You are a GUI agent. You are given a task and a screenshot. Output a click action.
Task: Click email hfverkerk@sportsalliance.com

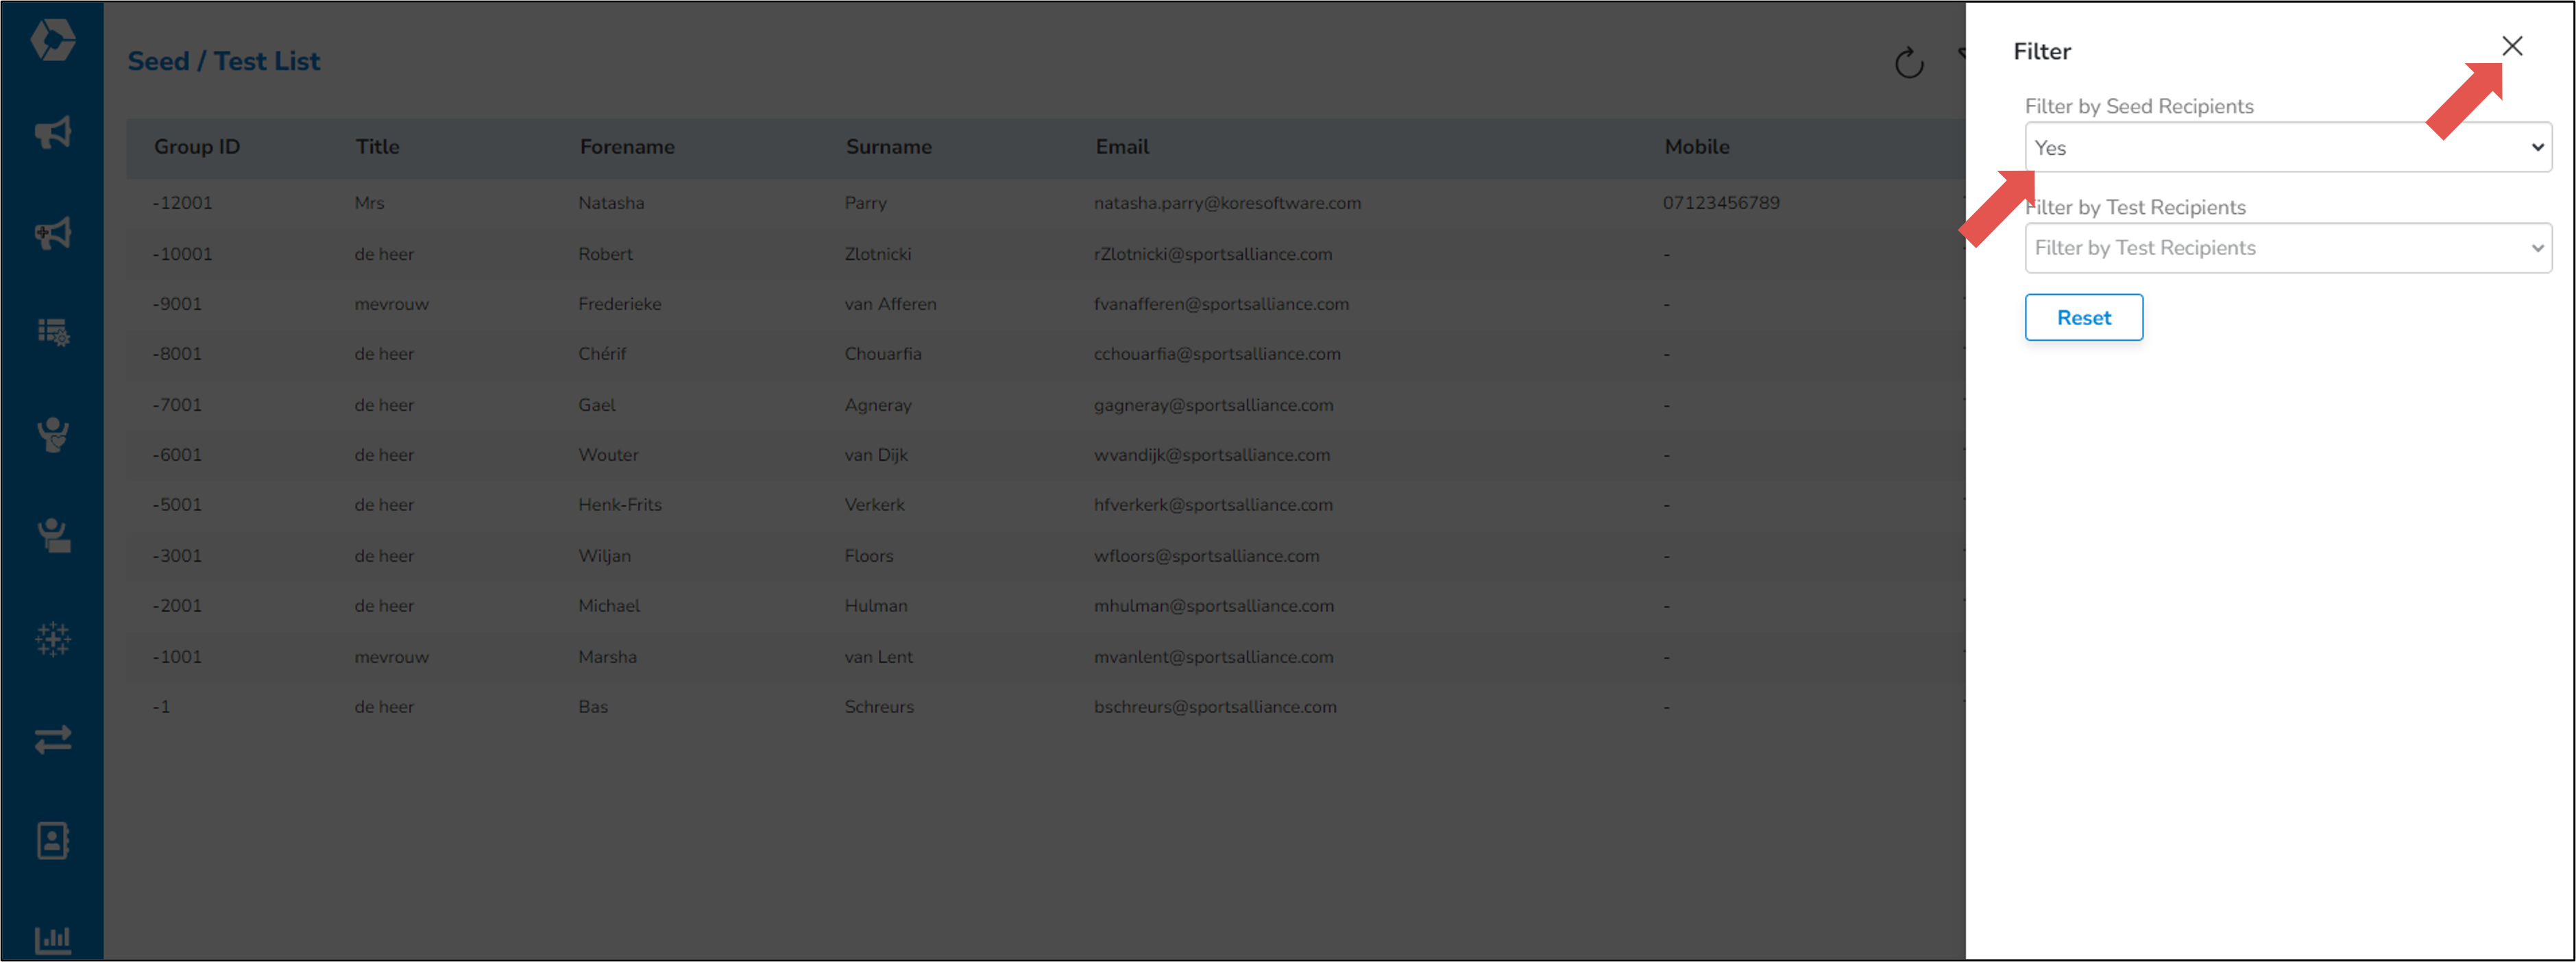click(1213, 505)
